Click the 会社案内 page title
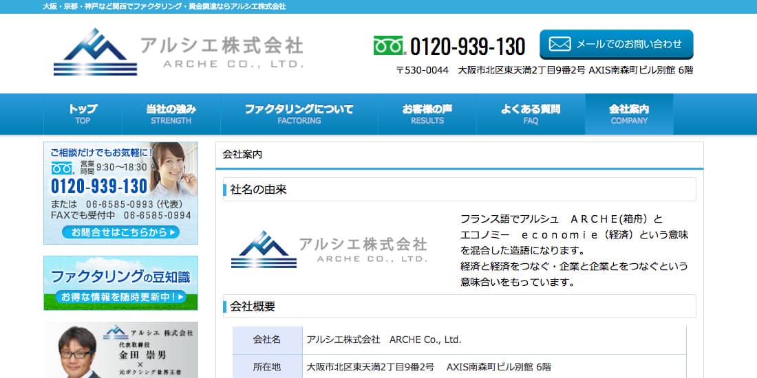Image resolution: width=757 pixels, height=378 pixels. 242,155
